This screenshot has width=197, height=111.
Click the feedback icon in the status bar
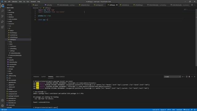(192, 110)
